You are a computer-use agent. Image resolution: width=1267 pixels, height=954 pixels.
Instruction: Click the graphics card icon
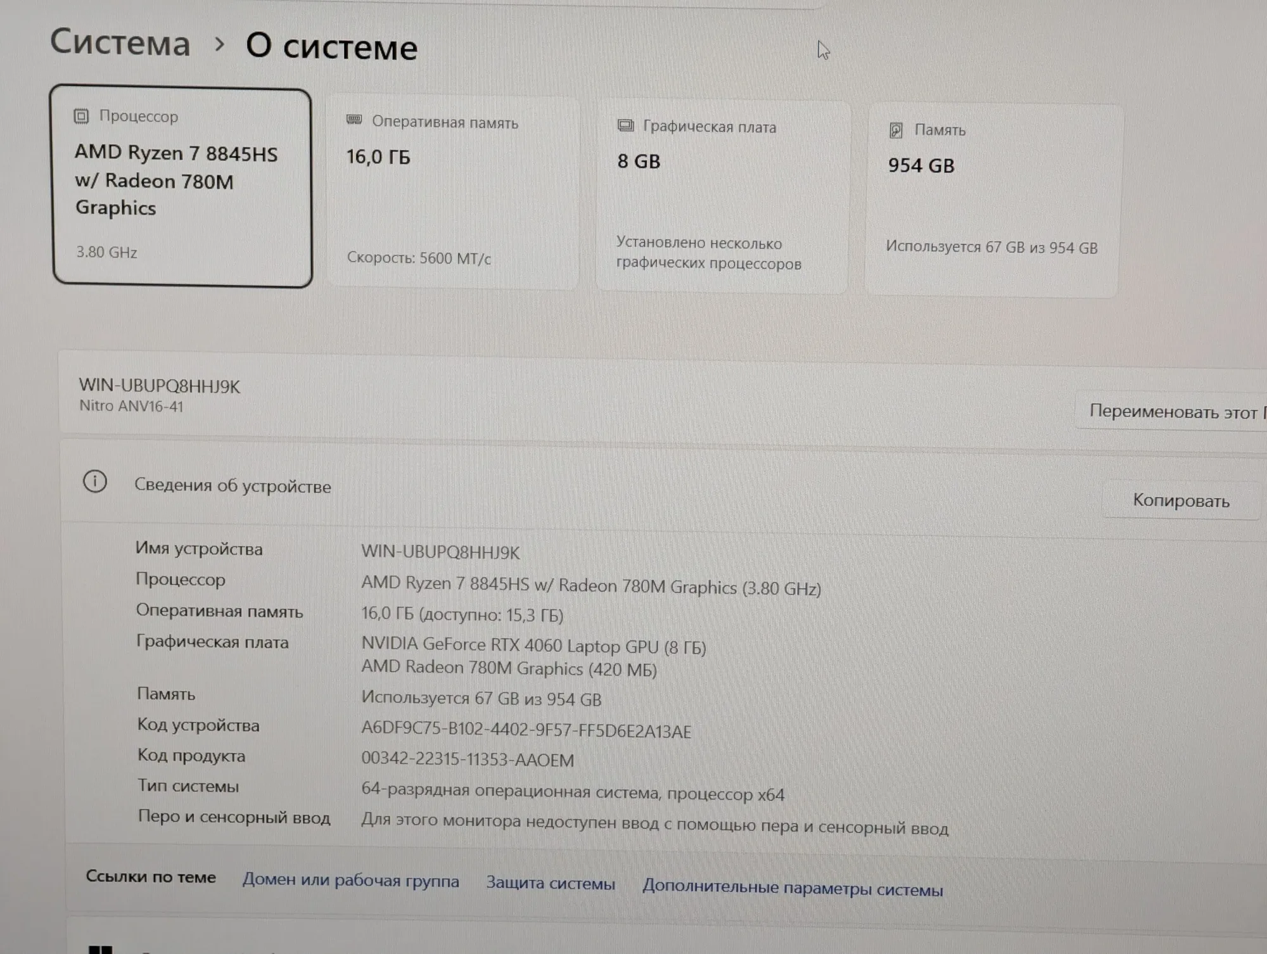tap(625, 125)
